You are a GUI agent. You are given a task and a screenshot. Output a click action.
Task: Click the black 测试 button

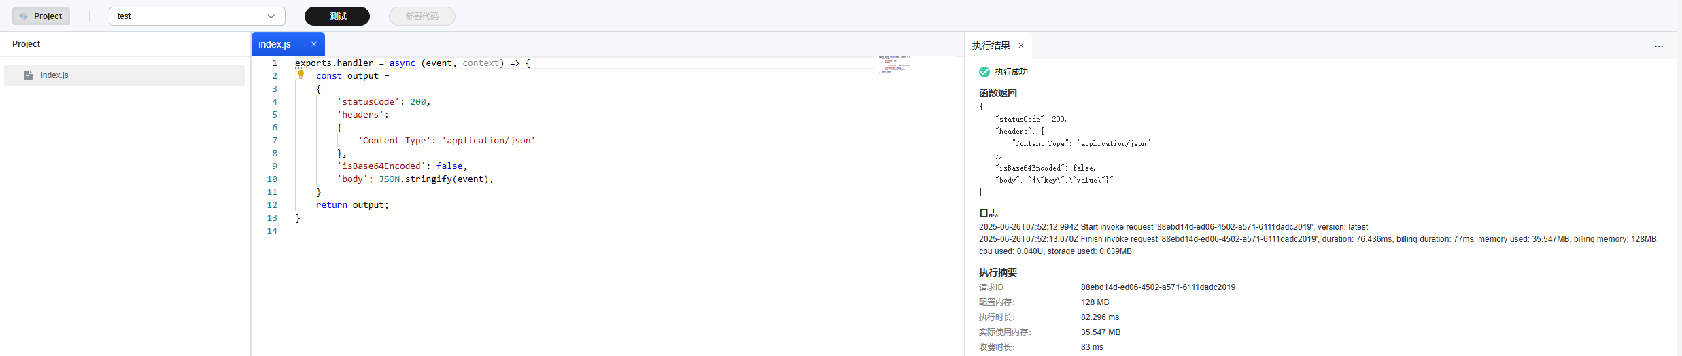(x=337, y=16)
